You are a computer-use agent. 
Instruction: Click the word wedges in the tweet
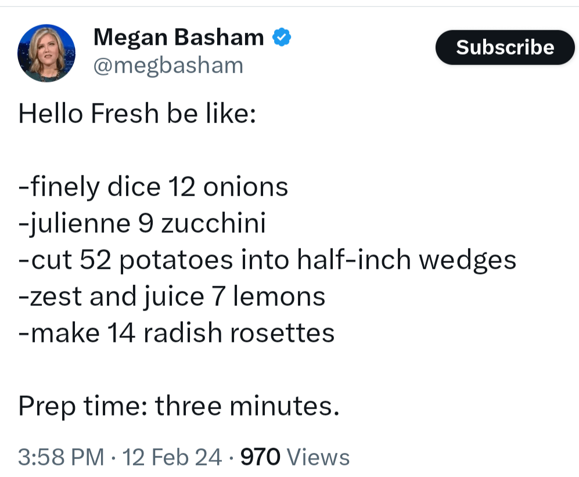[x=467, y=260]
